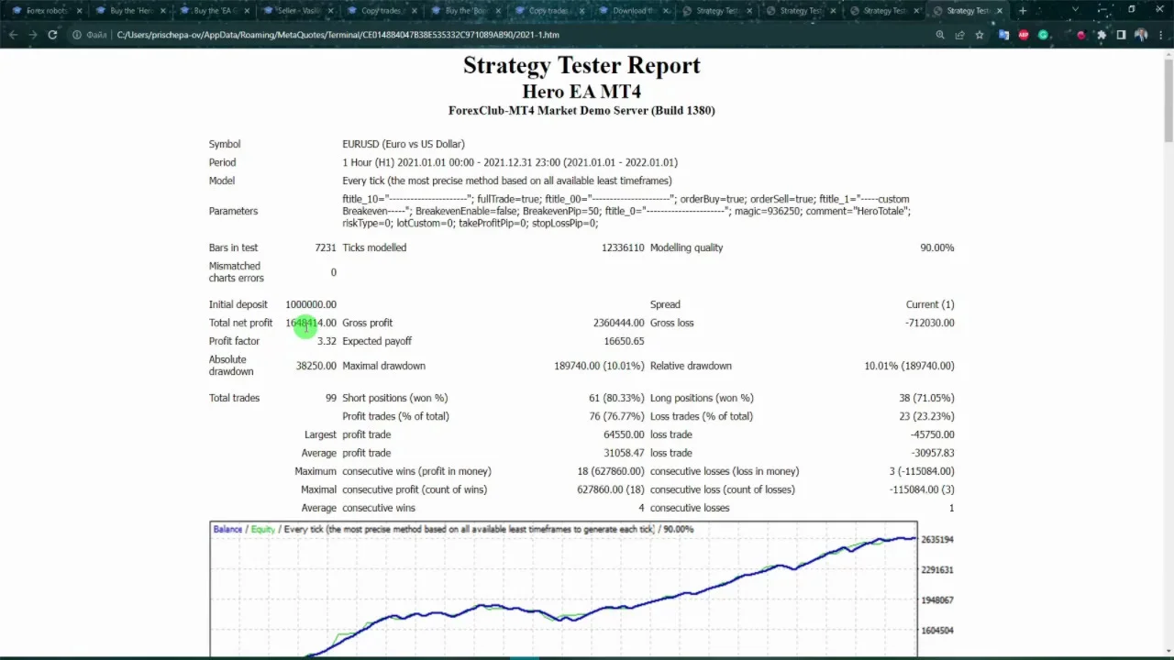Close the 'Download th' tab
Viewport: 1174px width, 660px height.
pos(666,11)
